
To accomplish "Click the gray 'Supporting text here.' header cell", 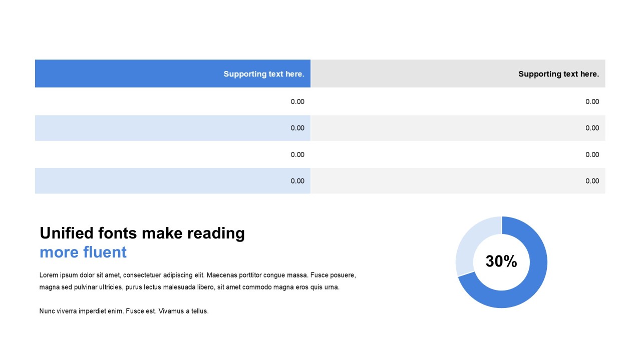I will coord(558,74).
